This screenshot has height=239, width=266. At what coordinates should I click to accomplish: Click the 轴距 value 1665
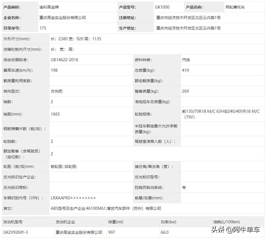pos(56,114)
